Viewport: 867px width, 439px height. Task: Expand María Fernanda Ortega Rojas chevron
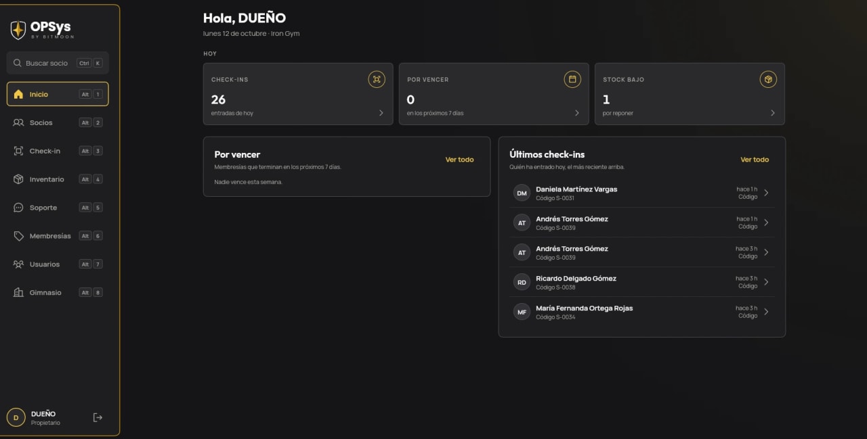tap(766, 312)
